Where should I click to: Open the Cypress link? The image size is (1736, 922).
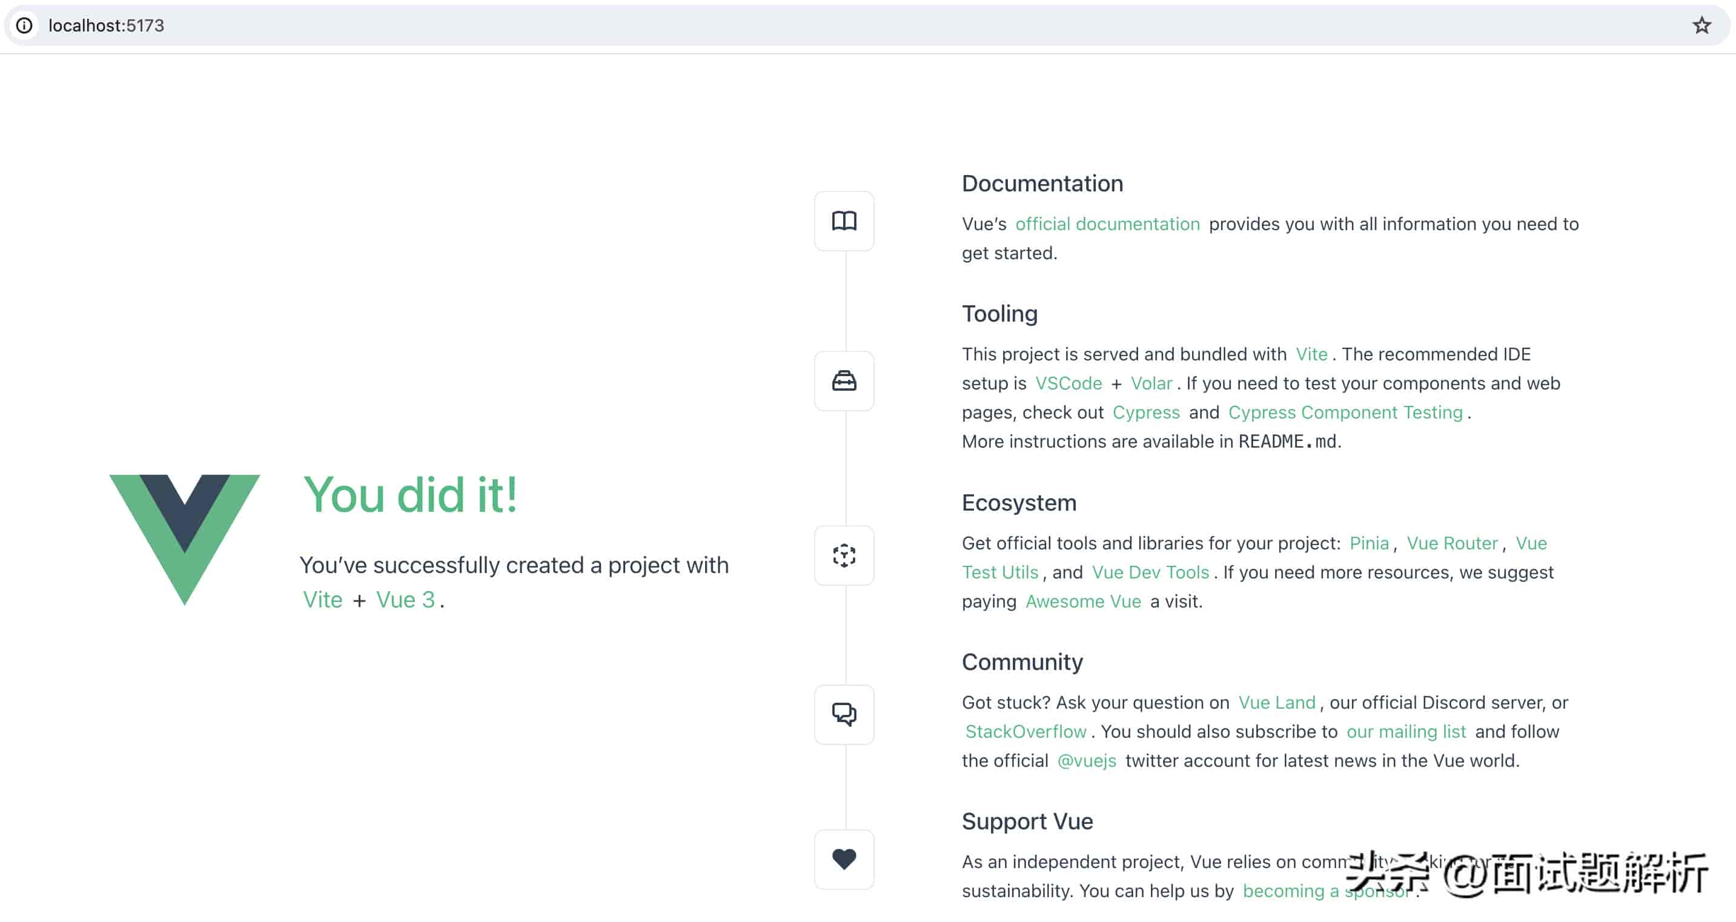click(1145, 412)
